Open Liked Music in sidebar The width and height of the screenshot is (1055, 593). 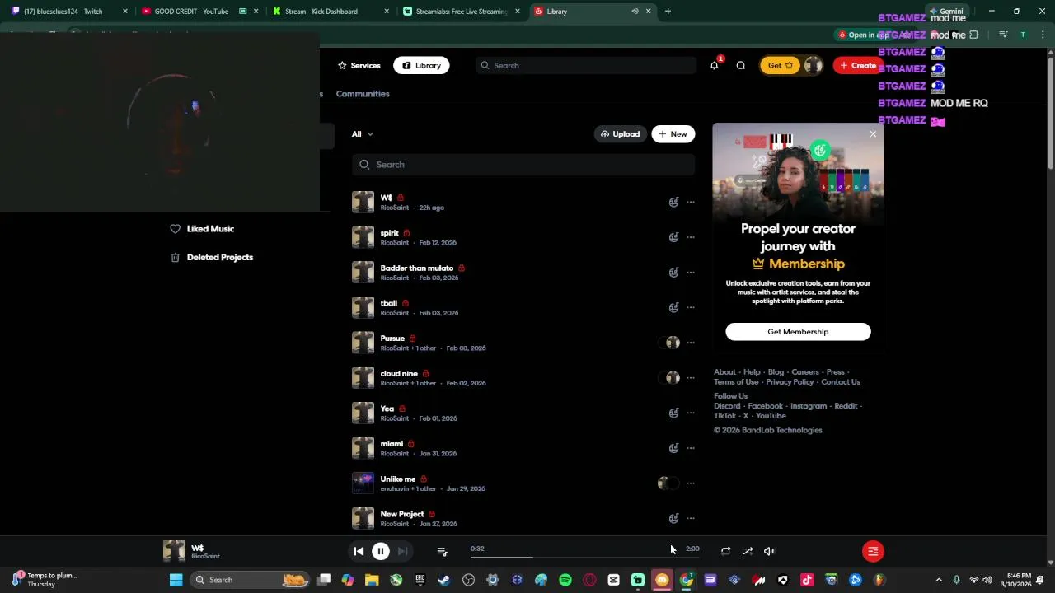pyautogui.click(x=202, y=229)
